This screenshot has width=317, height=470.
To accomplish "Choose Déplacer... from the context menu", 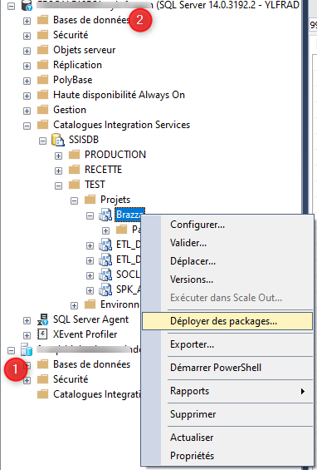I will (x=227, y=261).
